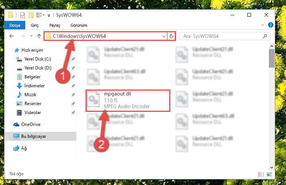Viewport: 286px width, 185px height.
Task: Click the Properties checkmark icon in title bar
Action: click(23, 15)
